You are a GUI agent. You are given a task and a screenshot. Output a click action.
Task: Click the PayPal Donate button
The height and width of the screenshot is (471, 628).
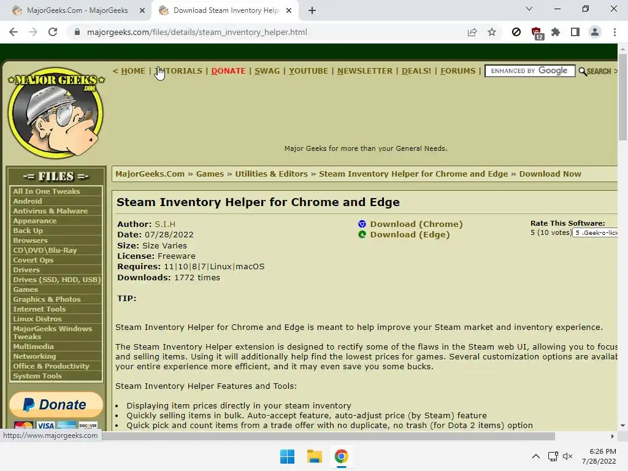[x=56, y=405]
